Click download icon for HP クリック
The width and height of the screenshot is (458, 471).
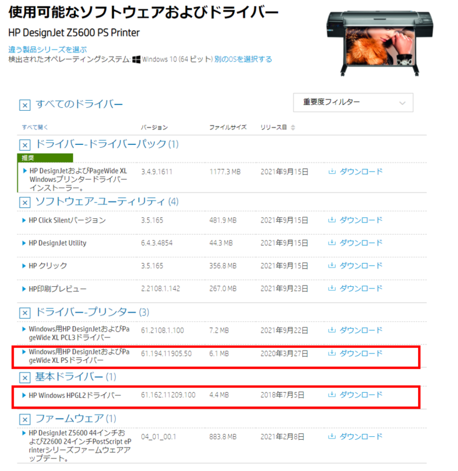332,266
